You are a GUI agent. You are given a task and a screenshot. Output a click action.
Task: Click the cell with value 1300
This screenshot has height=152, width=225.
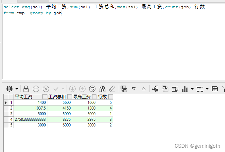click(84, 108)
